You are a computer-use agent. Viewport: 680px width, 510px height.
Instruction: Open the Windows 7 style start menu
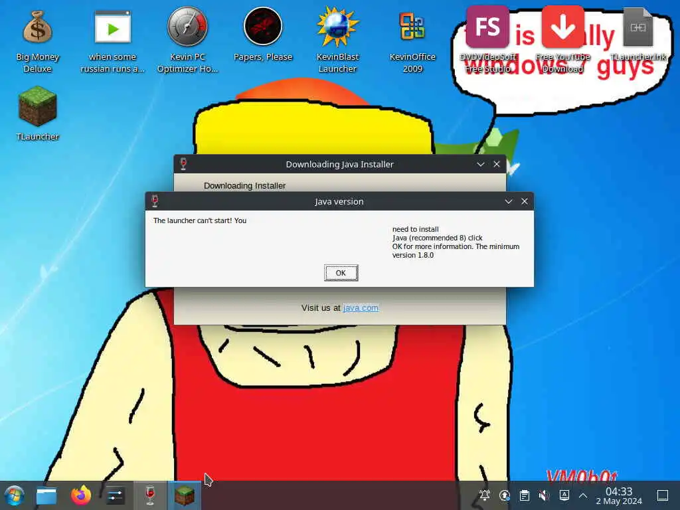click(14, 495)
